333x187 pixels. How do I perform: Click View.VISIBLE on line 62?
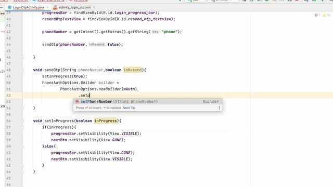(x=114, y=159)
